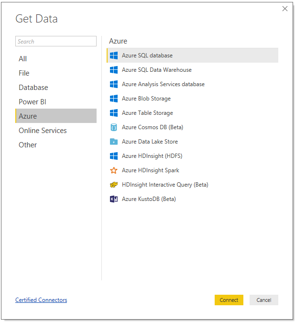Image resolution: width=295 pixels, height=322 pixels.
Task: Click the Azure HDInsight Spark star icon
Action: tap(114, 170)
